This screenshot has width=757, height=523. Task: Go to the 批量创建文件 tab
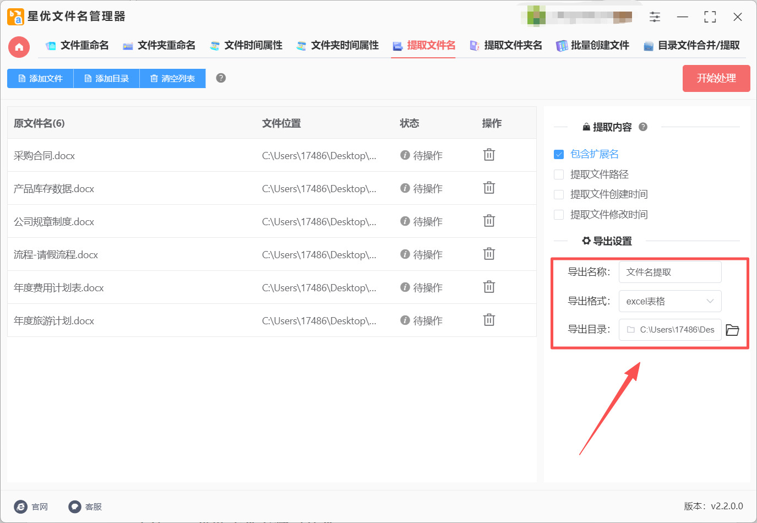click(592, 45)
